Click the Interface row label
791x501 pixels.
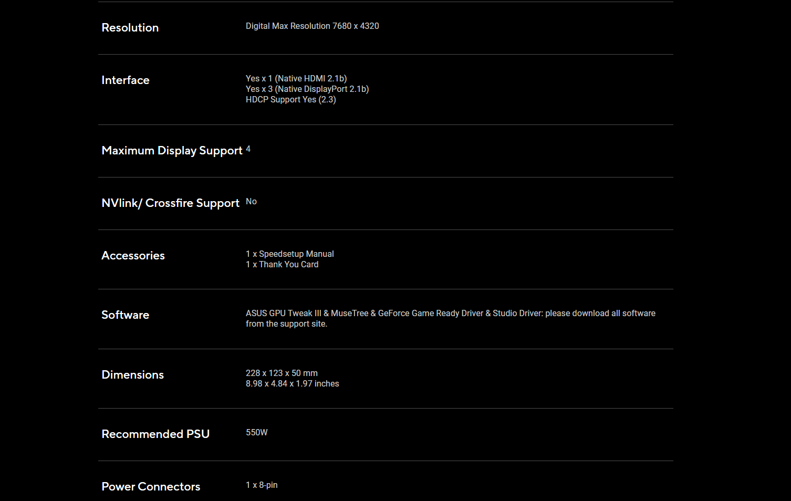pos(125,80)
